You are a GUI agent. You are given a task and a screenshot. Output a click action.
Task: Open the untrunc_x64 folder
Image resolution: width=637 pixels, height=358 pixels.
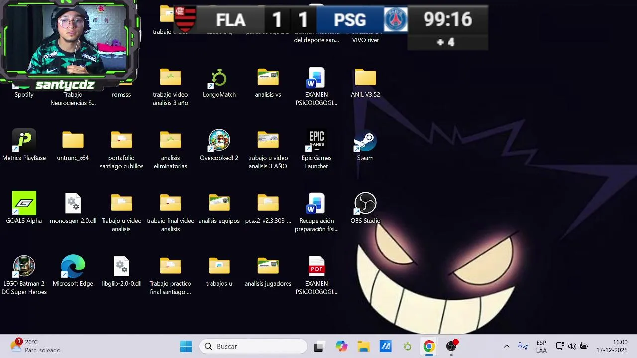point(73,146)
